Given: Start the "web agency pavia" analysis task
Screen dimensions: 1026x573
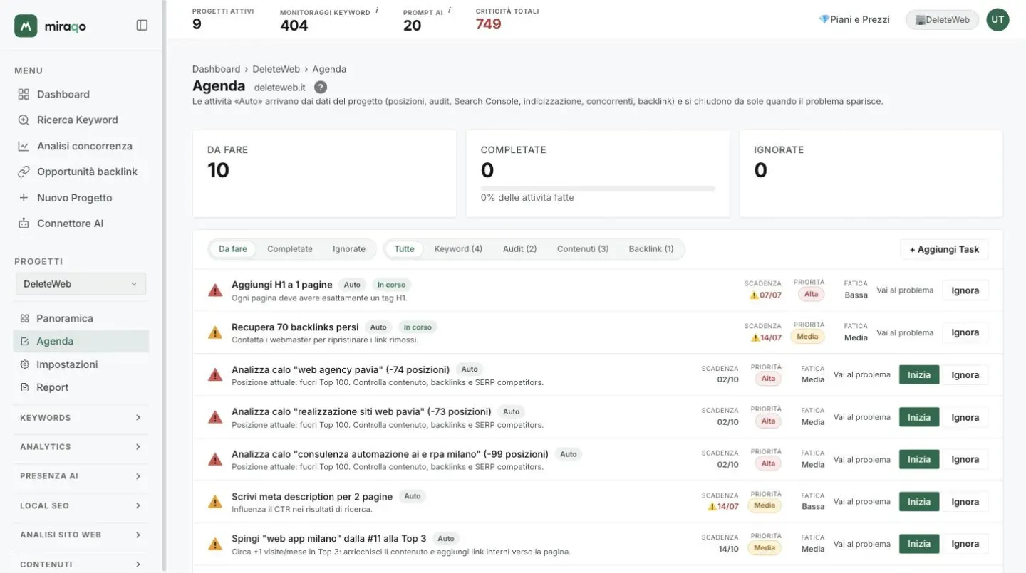Looking at the screenshot, I should click(x=919, y=375).
